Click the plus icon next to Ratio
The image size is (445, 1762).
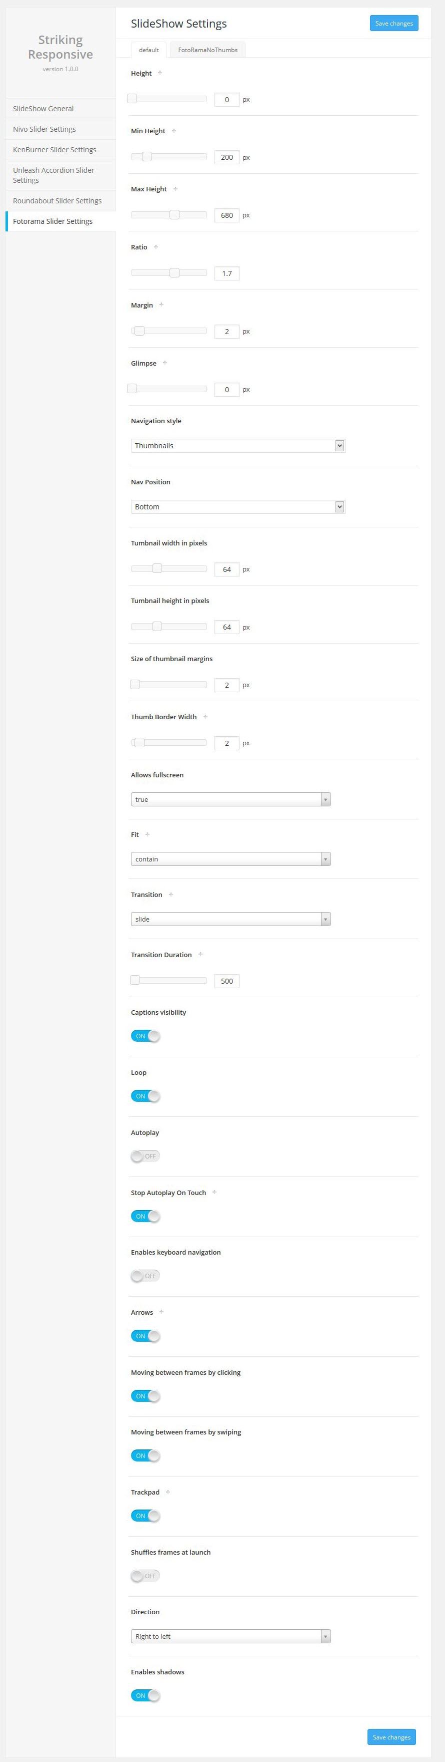(155, 247)
